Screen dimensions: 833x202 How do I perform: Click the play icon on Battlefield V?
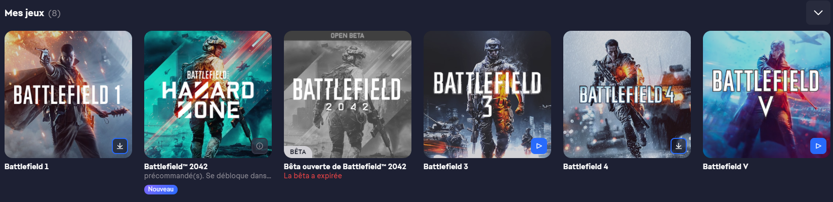(818, 146)
